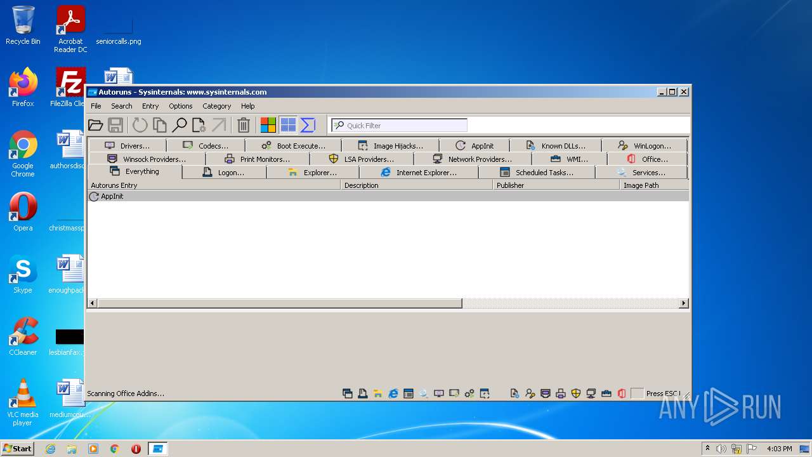Toggle Hide Windows Entries blue logo
The width and height of the screenshot is (812, 457).
click(x=288, y=125)
